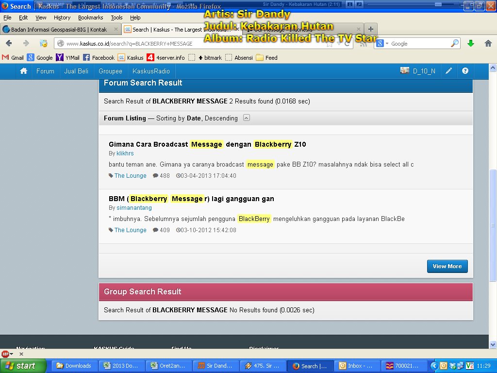
Task: Open the Gmail bookmark
Action: click(13, 57)
